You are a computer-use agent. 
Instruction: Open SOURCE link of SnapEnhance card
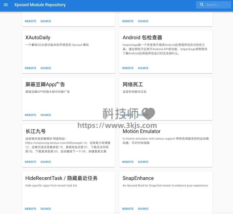143,209
